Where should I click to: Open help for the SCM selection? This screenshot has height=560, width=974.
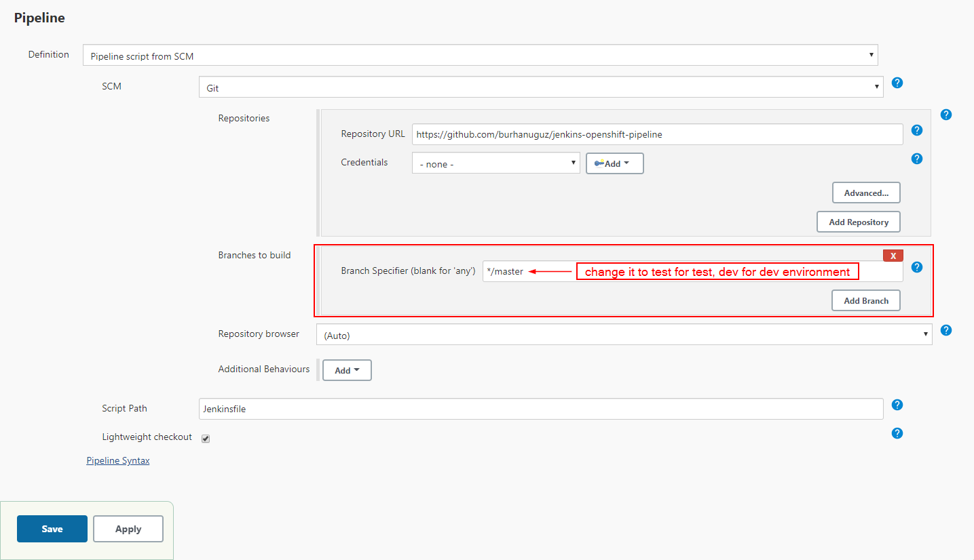tap(897, 83)
